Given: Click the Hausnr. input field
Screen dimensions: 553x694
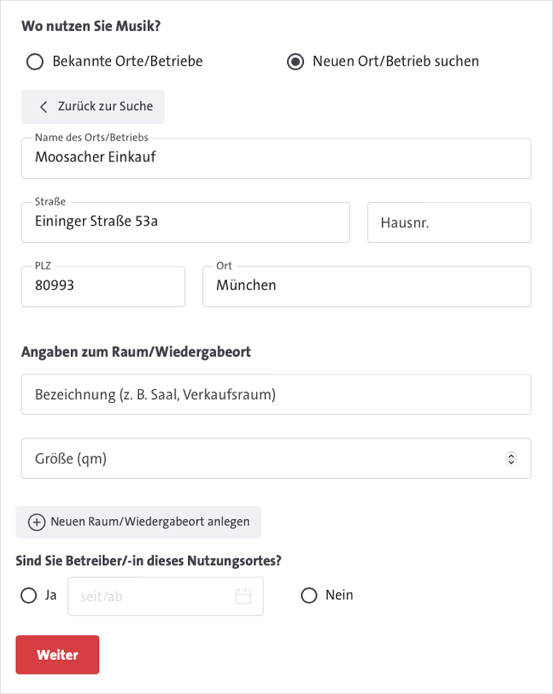Looking at the screenshot, I should (x=448, y=222).
